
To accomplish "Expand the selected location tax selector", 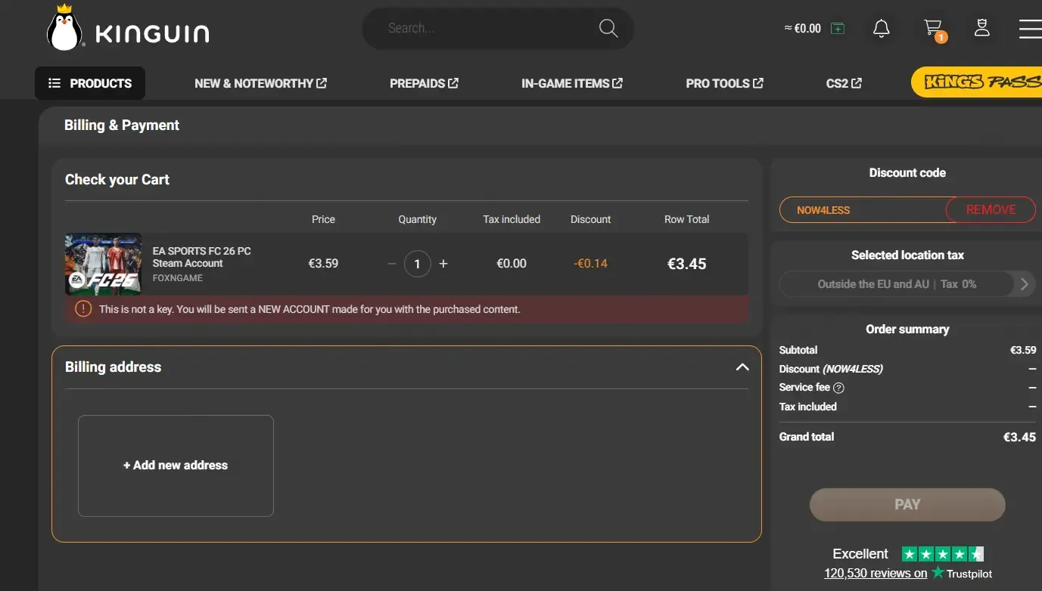I will [x=1025, y=284].
